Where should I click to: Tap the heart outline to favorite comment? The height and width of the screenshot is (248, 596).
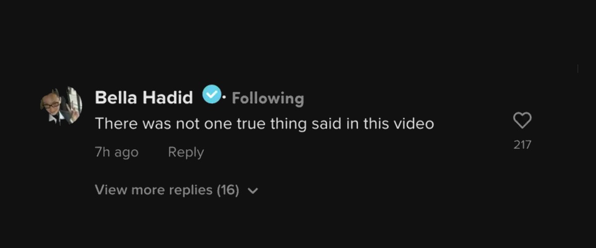point(522,120)
